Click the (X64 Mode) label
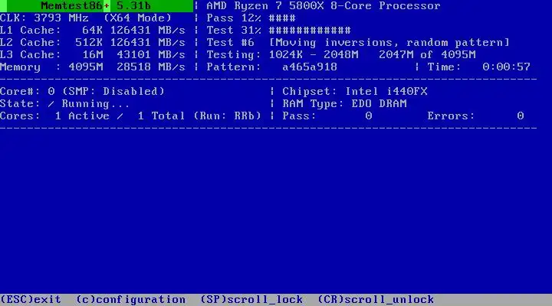Viewport: 552px width, 306px height. (137, 18)
